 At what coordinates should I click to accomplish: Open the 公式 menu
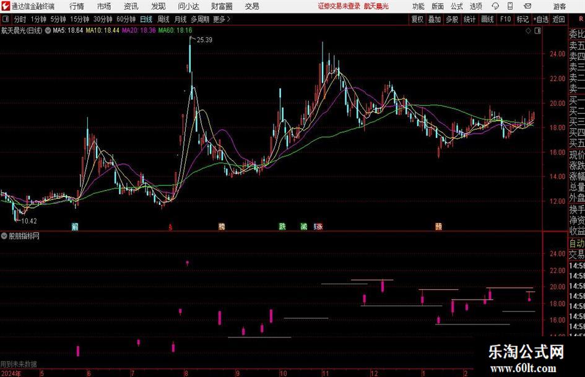457,6
